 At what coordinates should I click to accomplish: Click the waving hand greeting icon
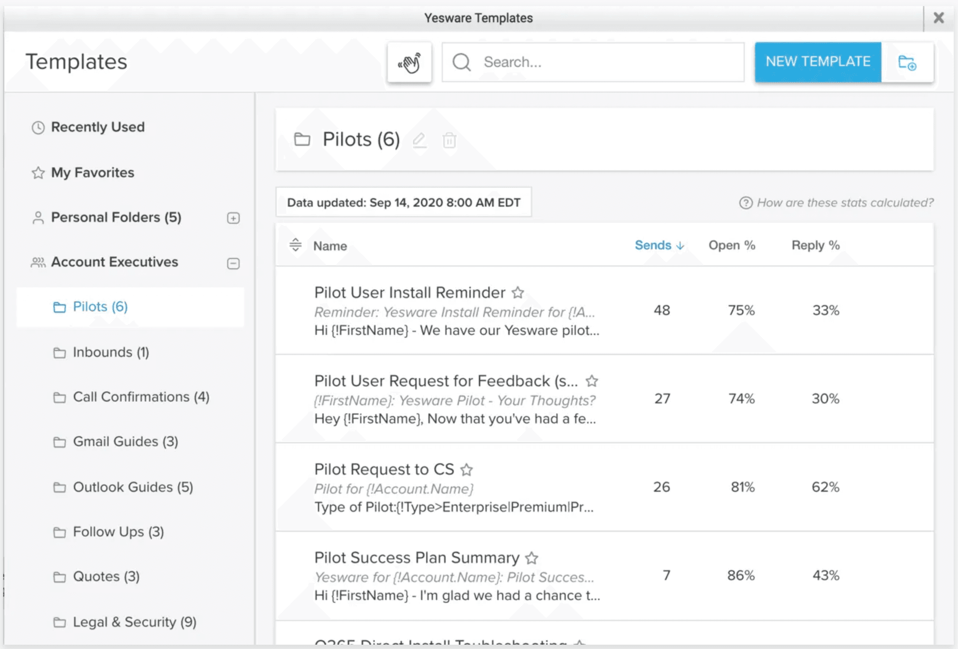coord(409,62)
